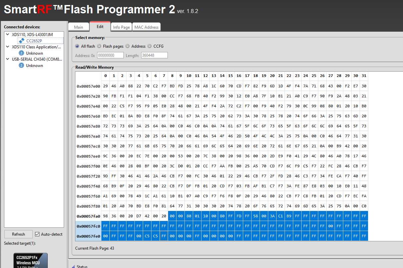The height and width of the screenshot is (268, 403).
Task: Select the CC2652P device chip icon
Action: pyautogui.click(x=21, y=41)
